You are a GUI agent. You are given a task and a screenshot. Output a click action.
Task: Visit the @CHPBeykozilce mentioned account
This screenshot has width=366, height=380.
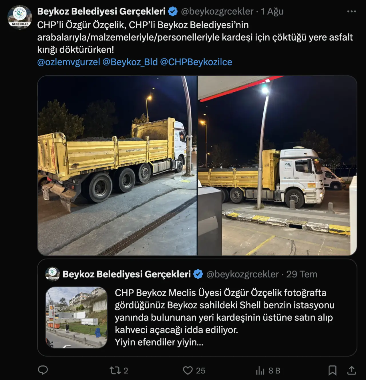pyautogui.click(x=196, y=62)
